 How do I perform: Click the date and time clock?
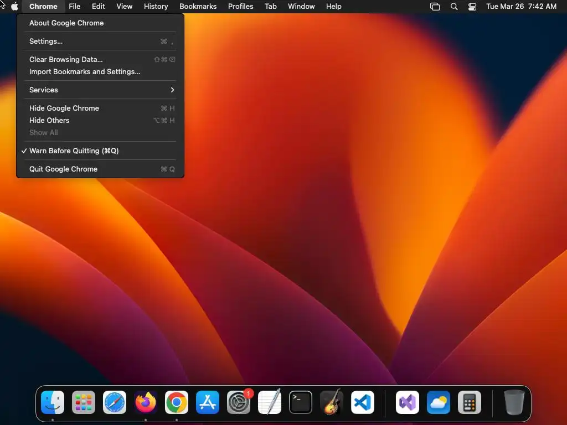[x=521, y=7]
